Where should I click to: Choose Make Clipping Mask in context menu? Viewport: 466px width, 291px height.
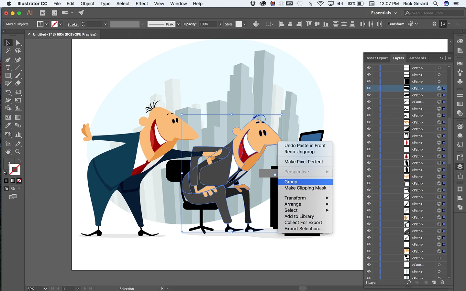pyautogui.click(x=305, y=188)
